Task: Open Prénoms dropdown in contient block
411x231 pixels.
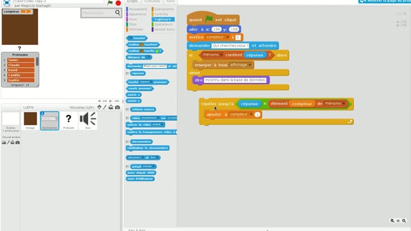Action: click(222, 55)
